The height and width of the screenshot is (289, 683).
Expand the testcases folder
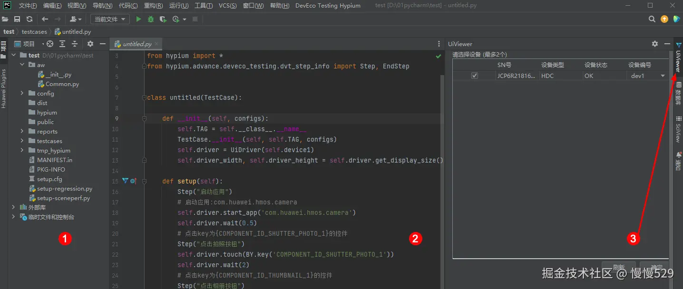(22, 141)
